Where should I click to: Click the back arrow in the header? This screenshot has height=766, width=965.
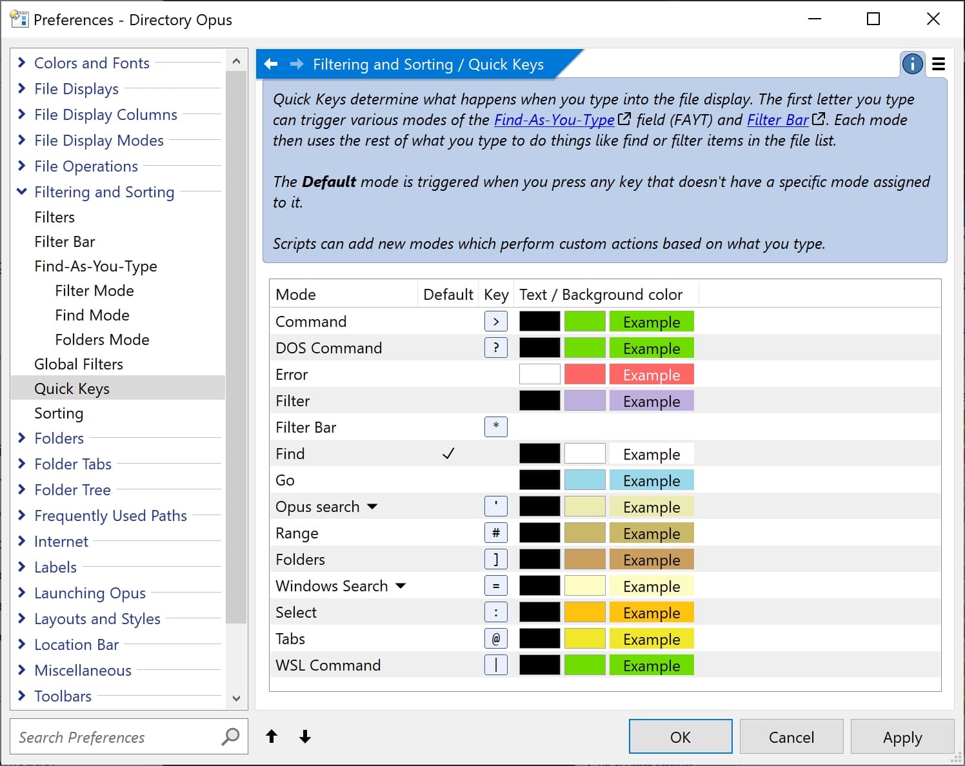tap(271, 64)
